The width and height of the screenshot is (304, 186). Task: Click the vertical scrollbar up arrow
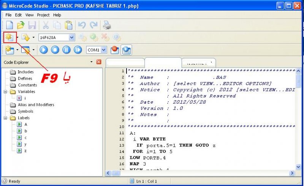(298, 71)
